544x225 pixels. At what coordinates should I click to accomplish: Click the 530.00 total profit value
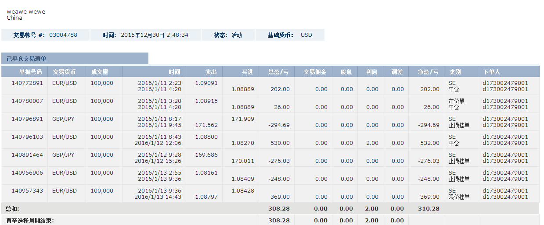tap(280, 143)
